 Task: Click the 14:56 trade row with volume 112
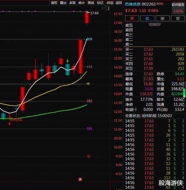(x=155, y=178)
